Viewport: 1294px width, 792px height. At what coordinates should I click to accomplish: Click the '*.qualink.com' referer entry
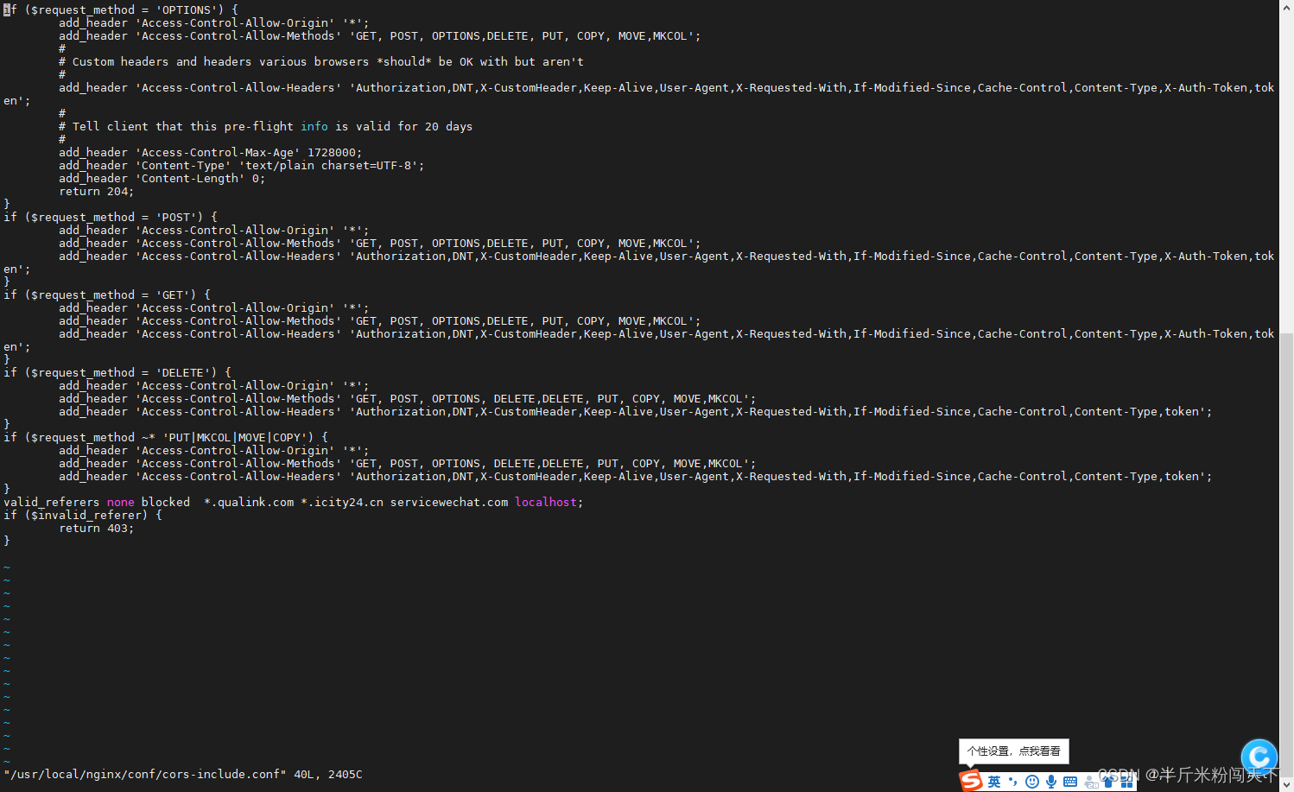pos(249,503)
